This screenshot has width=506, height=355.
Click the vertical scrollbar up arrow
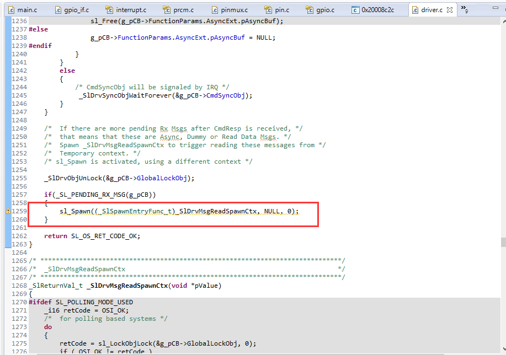504,21
